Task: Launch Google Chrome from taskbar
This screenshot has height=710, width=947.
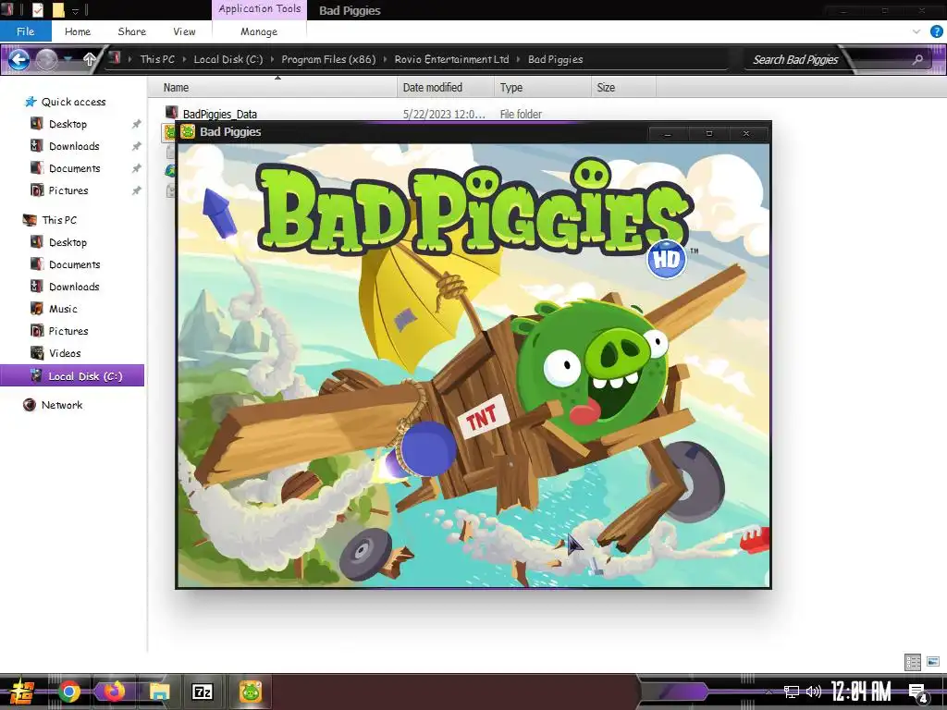Action: pyautogui.click(x=69, y=692)
